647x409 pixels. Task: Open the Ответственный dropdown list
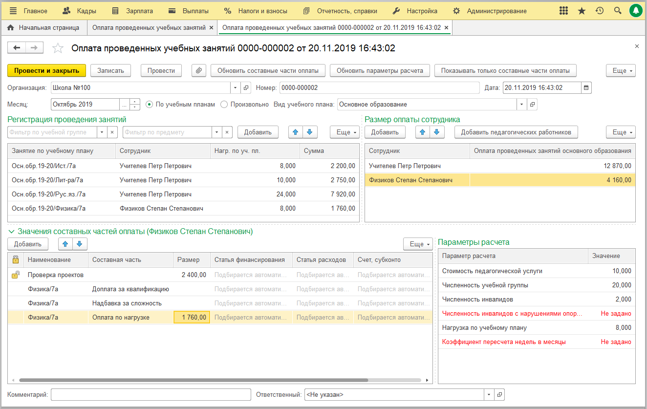pyautogui.click(x=489, y=394)
